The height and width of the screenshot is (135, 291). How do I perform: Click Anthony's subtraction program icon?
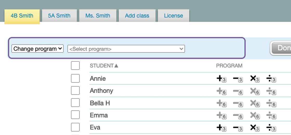[238, 91]
